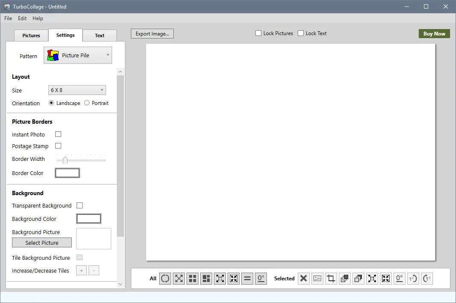Click the picture icon in Selected group
Viewport: 456px width, 303px height.
317,279
